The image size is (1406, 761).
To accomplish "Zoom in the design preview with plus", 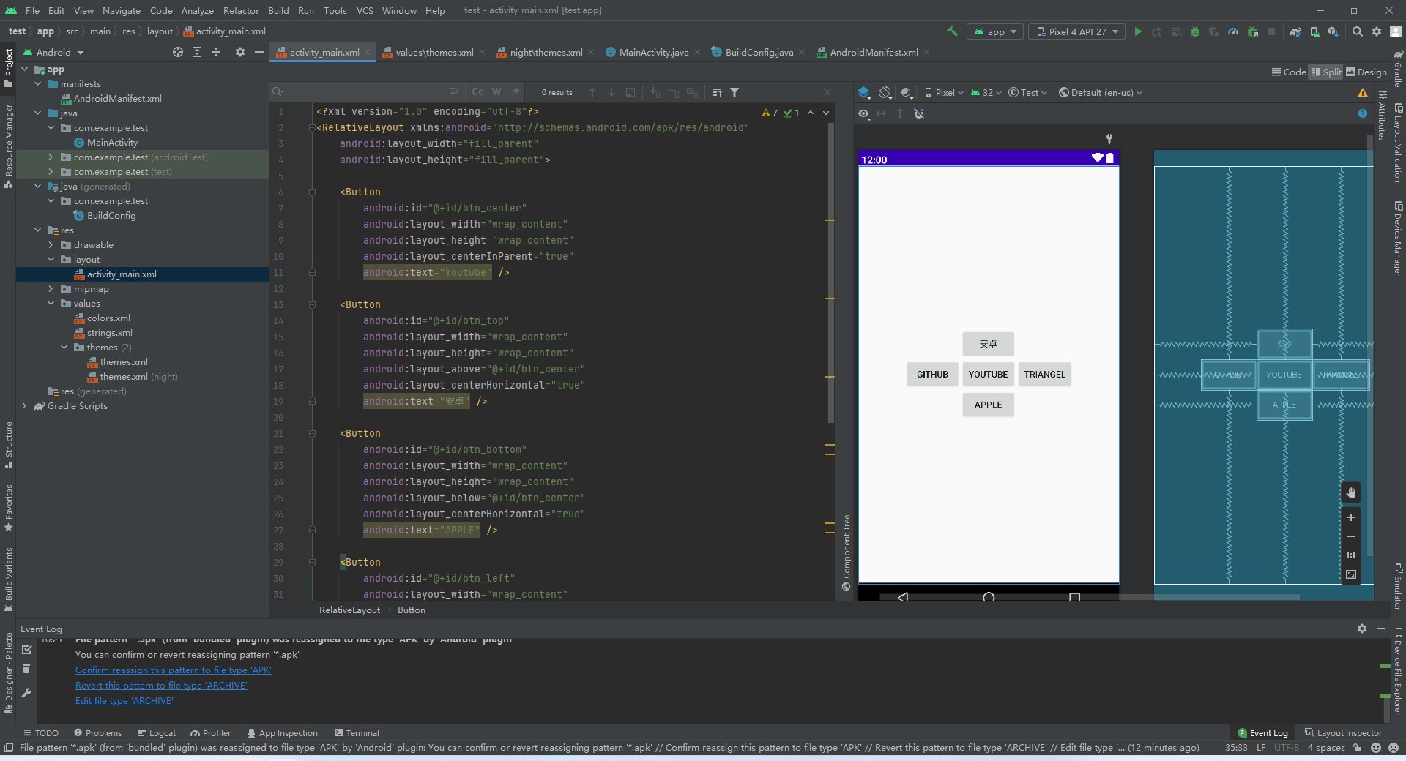I will (x=1351, y=517).
